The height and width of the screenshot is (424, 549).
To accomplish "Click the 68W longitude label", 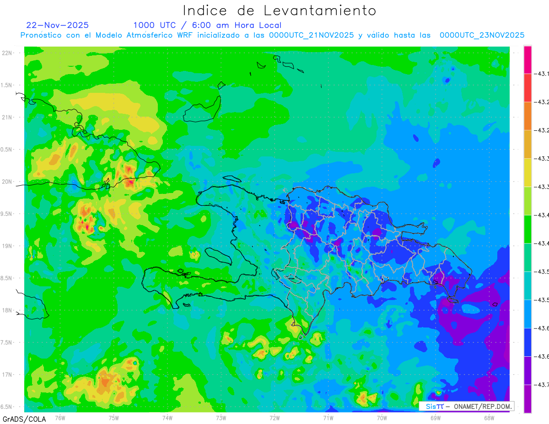I will [489, 418].
